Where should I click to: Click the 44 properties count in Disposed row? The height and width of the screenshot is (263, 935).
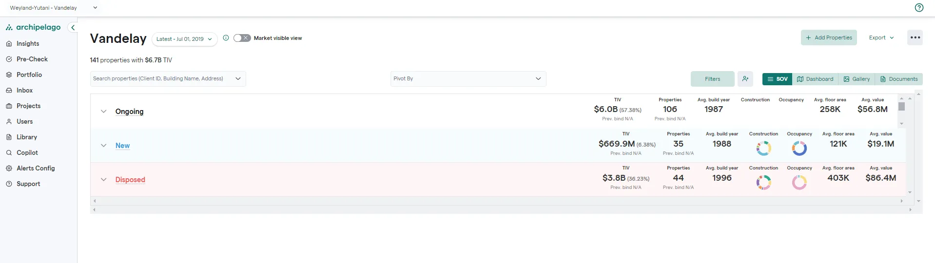pyautogui.click(x=678, y=178)
